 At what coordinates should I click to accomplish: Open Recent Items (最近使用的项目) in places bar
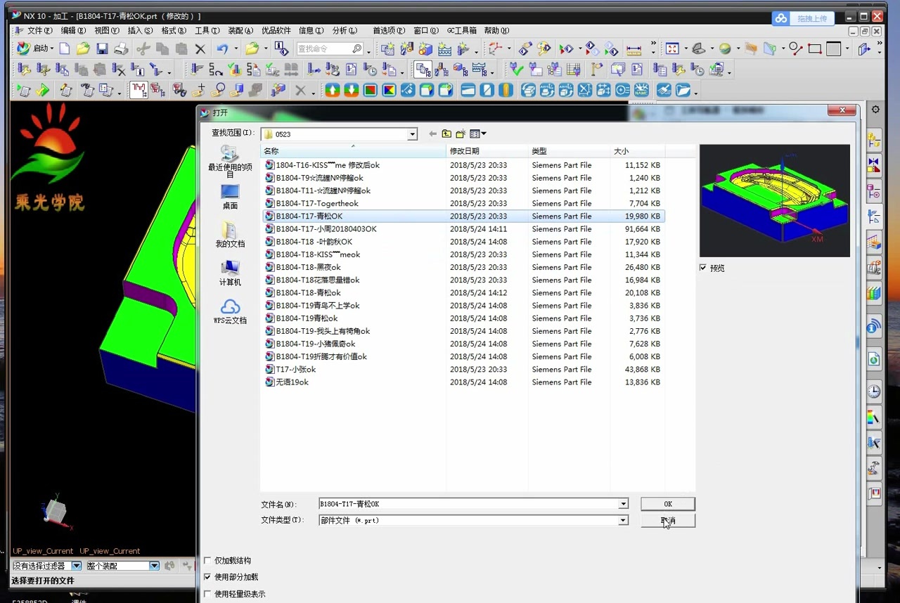[x=230, y=161]
